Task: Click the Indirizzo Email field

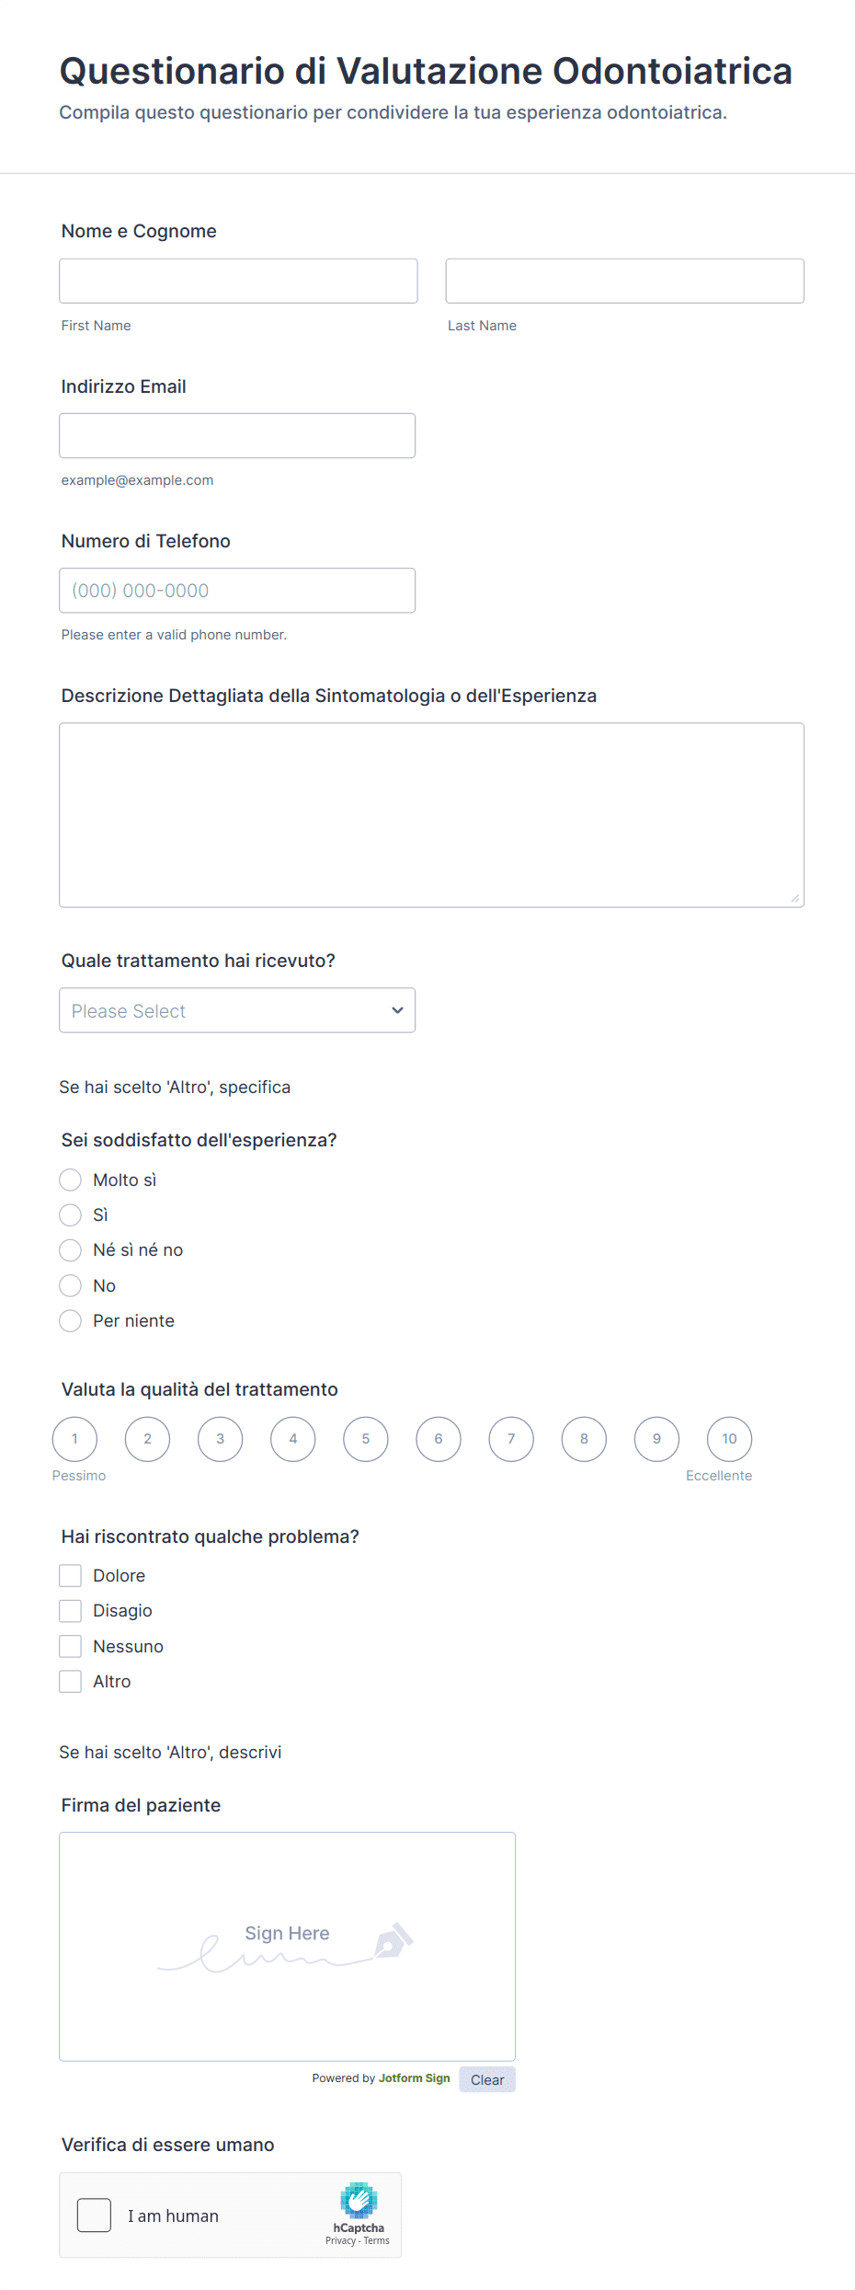Action: [x=237, y=435]
